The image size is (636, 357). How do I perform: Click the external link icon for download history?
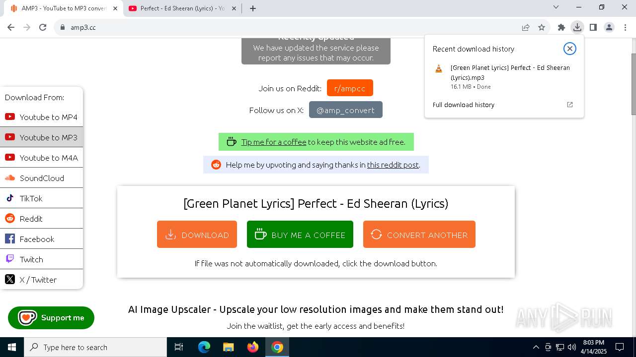click(570, 105)
